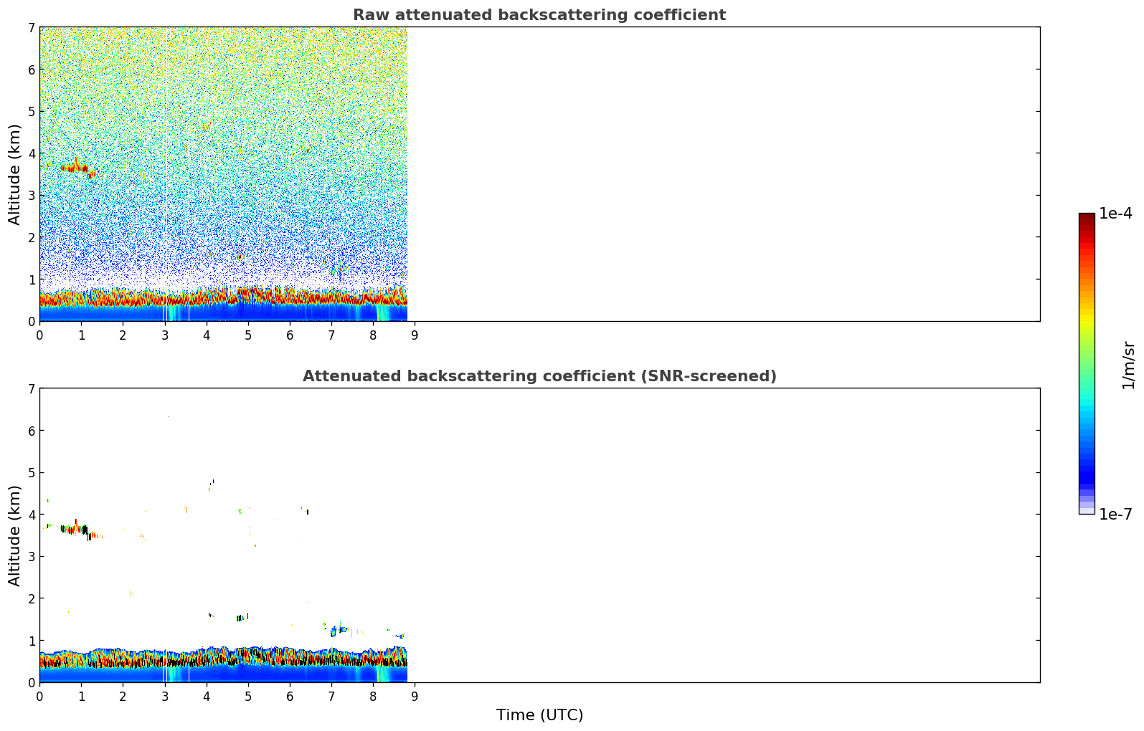The width and height of the screenshot is (1144, 731).
Task: Click the 4 km altitude tick on the bottom plot
Action: [31, 515]
